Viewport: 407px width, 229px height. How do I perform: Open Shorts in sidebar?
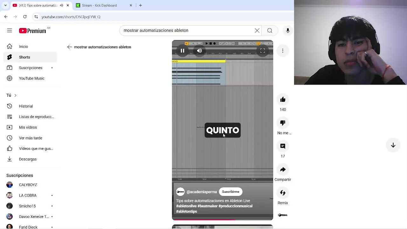click(31, 57)
